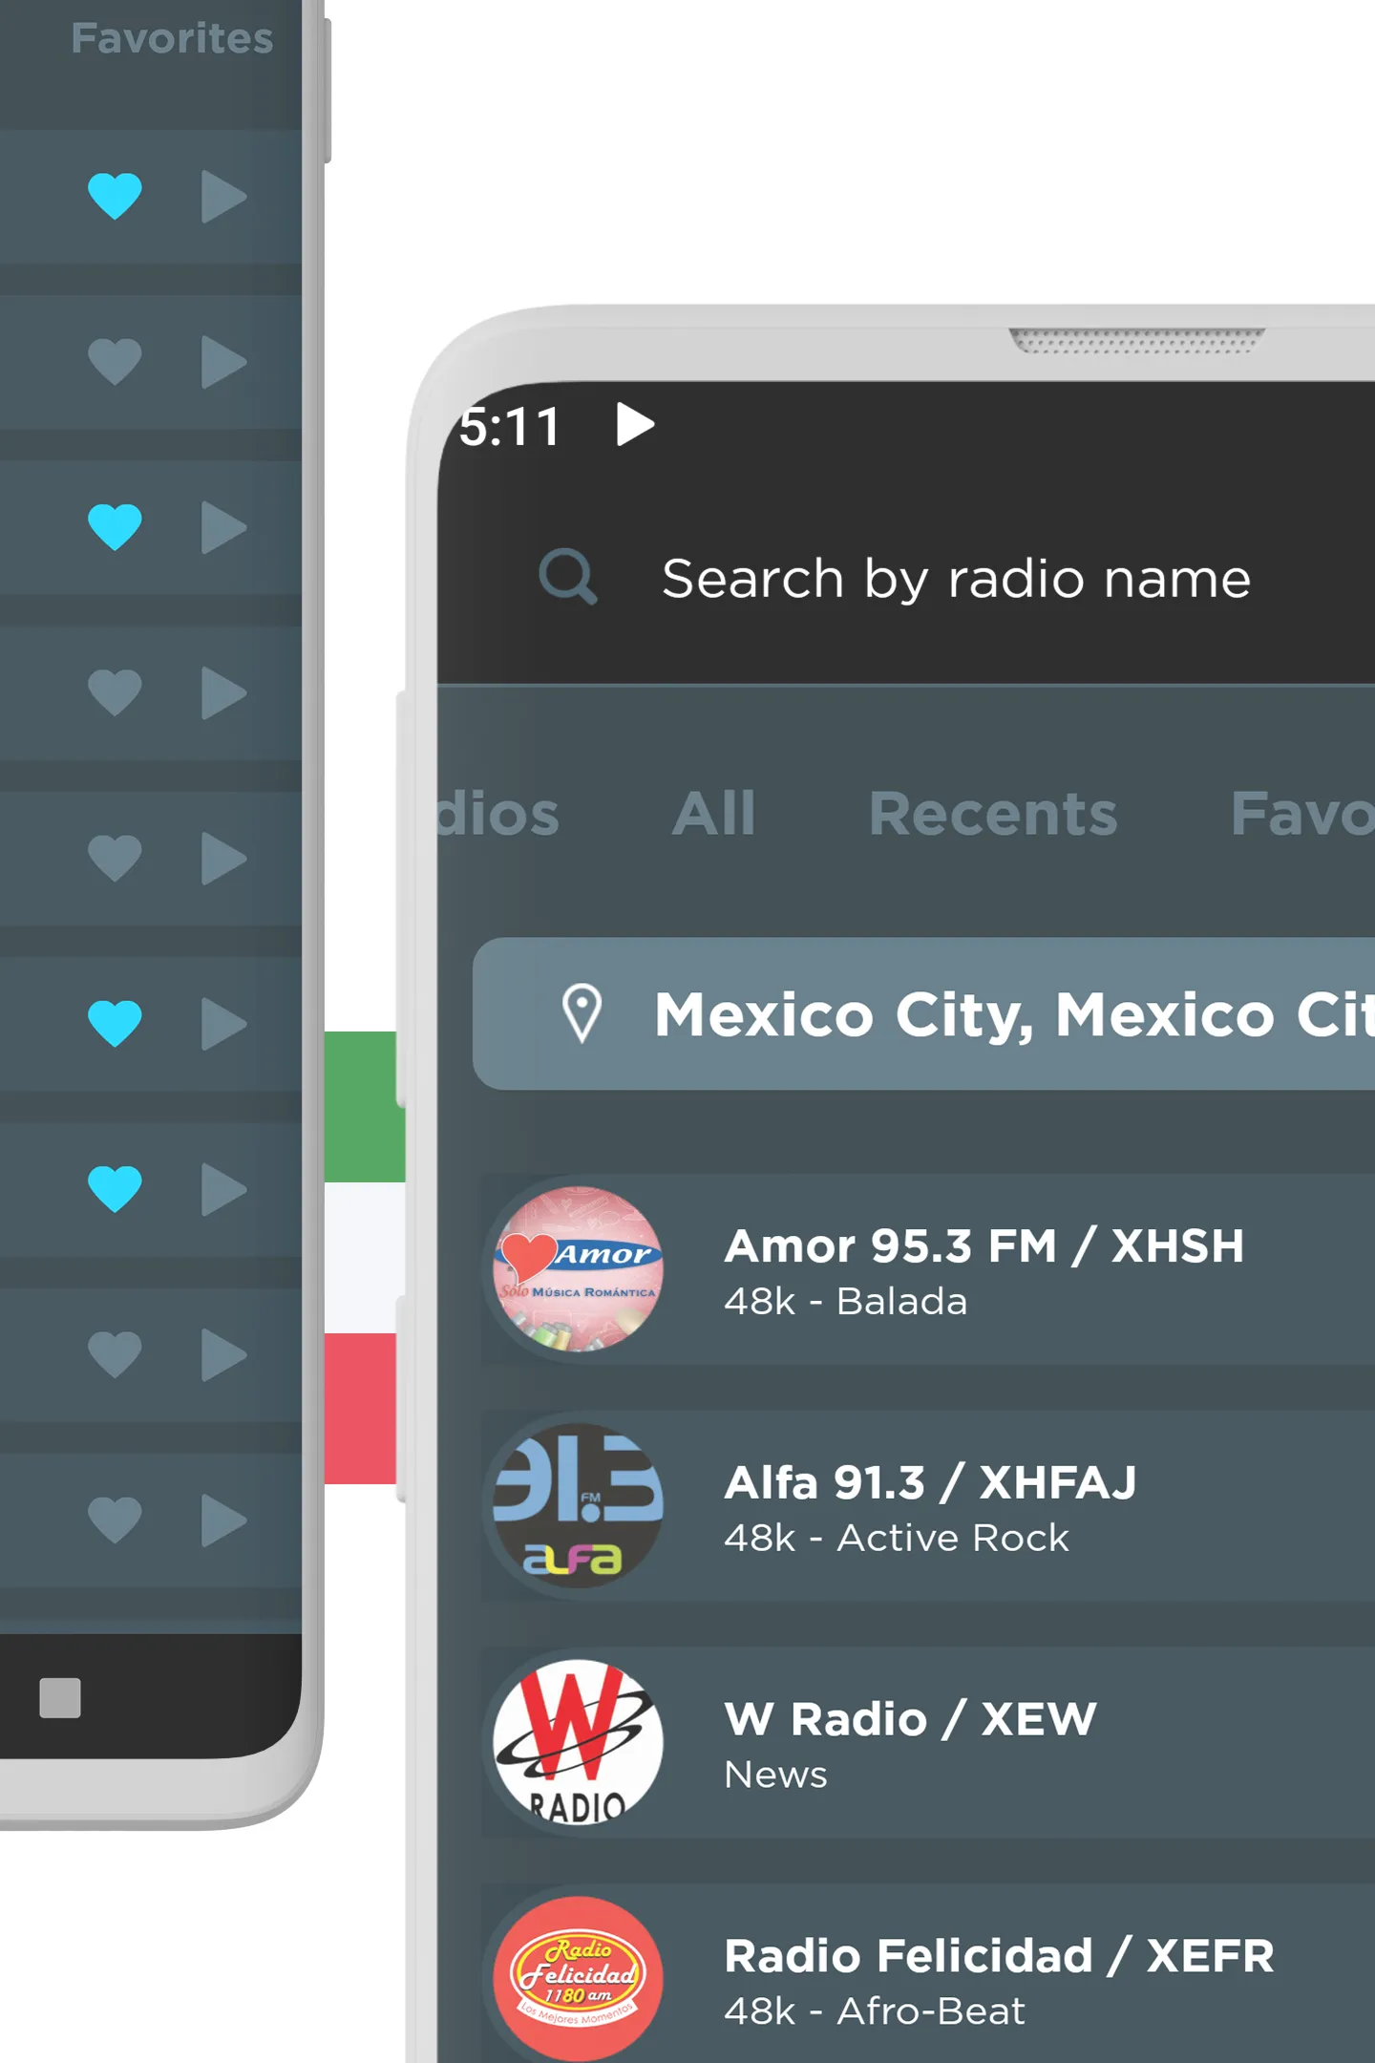Play the seventh Favorites row station

224,1189
